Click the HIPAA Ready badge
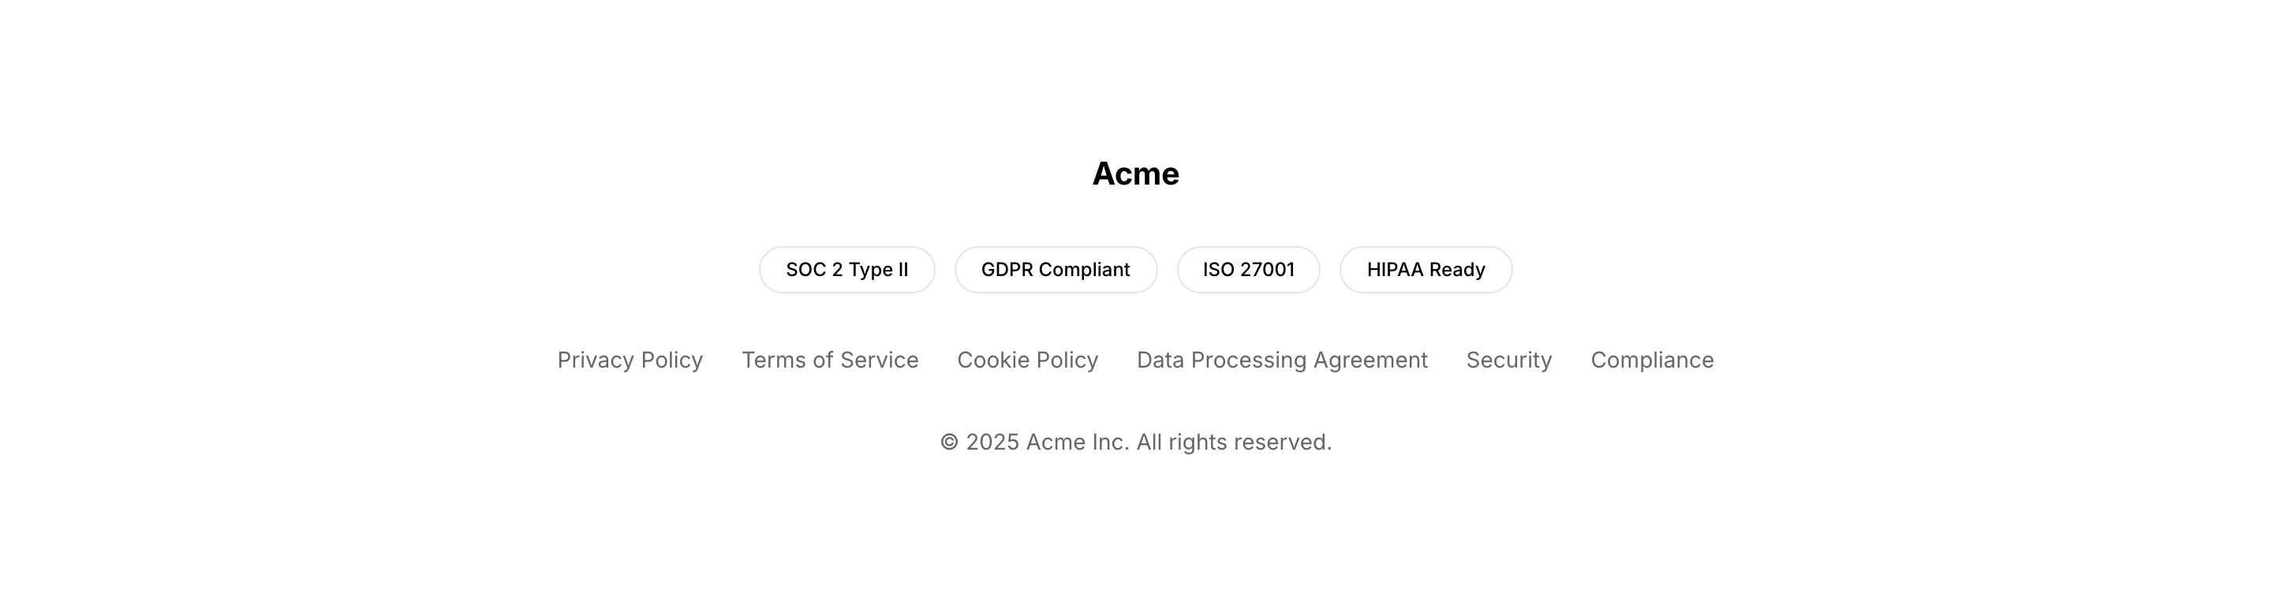This screenshot has width=2272, height=609. coord(1426,270)
